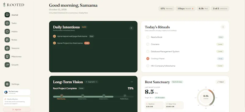Click the My Sanctuary avatar picture
Image resolution: width=245 pixels, height=112 pixels.
tap(6, 92)
